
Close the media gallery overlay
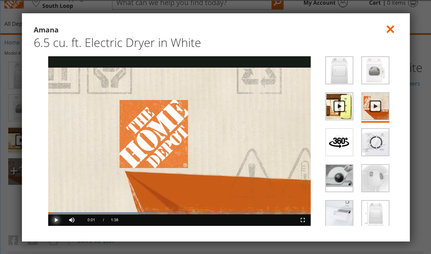390,29
